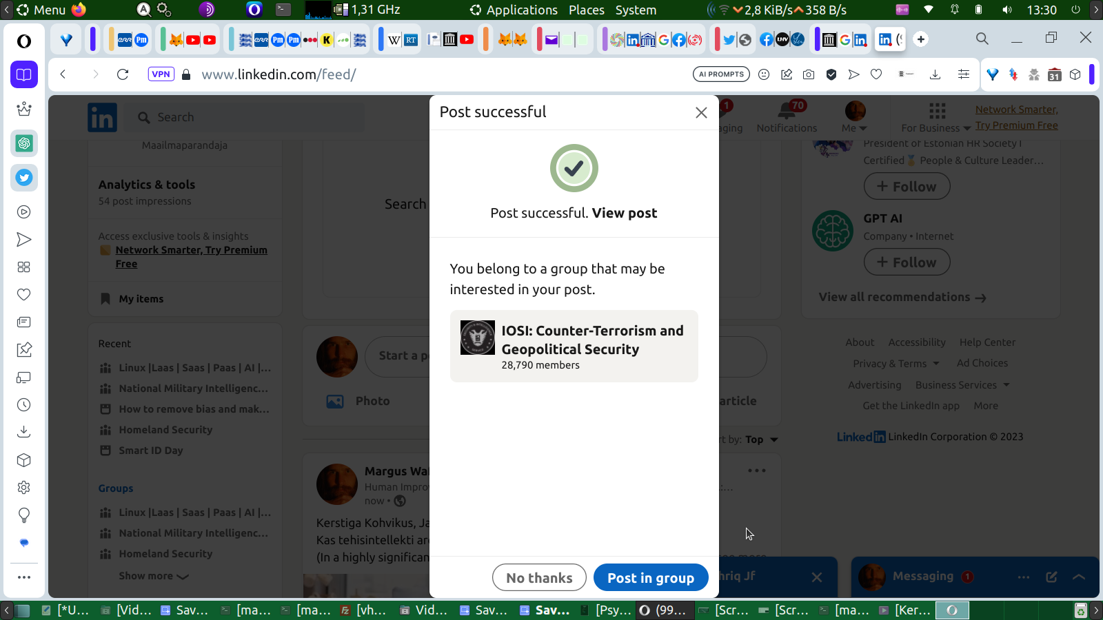Expand the Me profile dropdown

pyautogui.click(x=855, y=116)
